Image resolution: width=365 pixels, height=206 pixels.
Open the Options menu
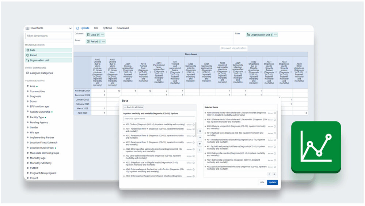click(x=107, y=28)
